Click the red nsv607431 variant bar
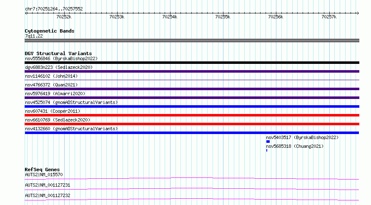The width and height of the screenshot is (371, 205). 192,115
